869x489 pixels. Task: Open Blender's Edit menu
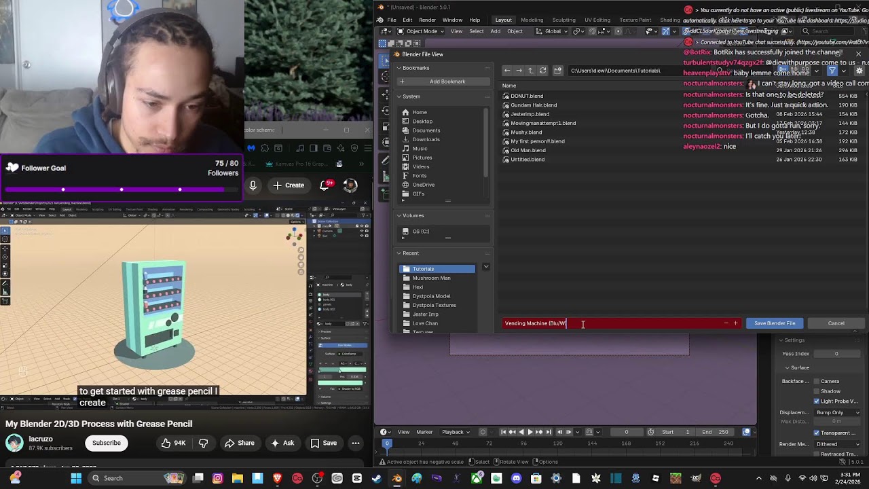[x=407, y=20]
